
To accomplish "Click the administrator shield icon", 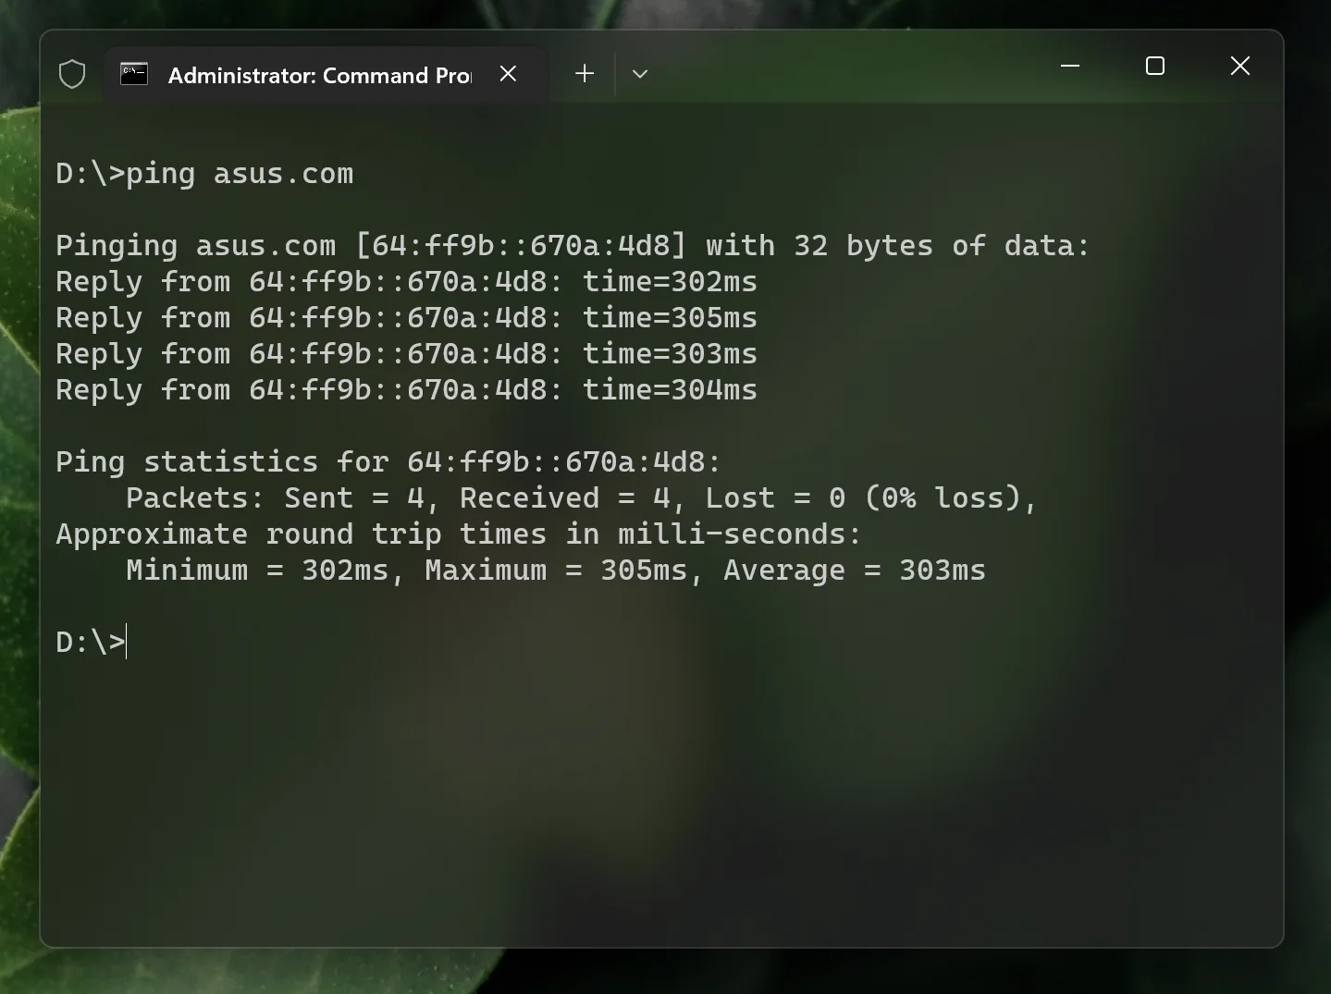I will point(72,74).
